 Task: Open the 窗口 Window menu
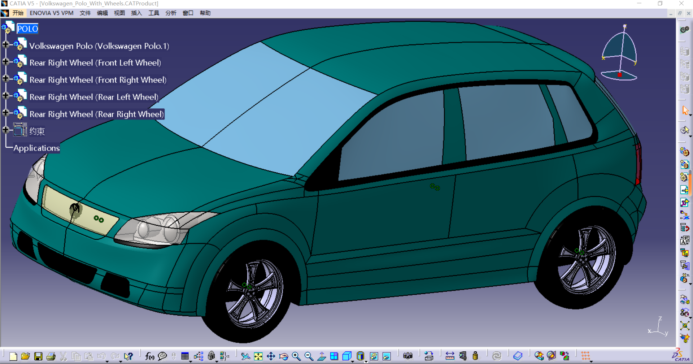pyautogui.click(x=188, y=13)
